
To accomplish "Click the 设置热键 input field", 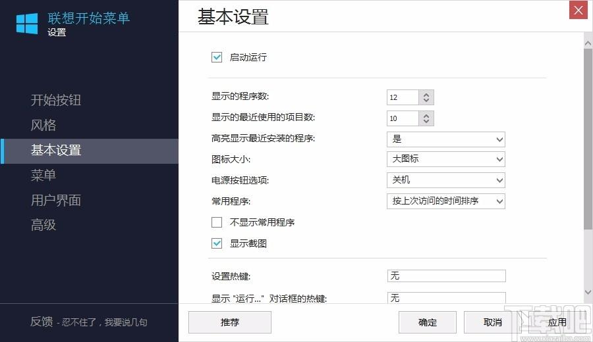I will [446, 276].
